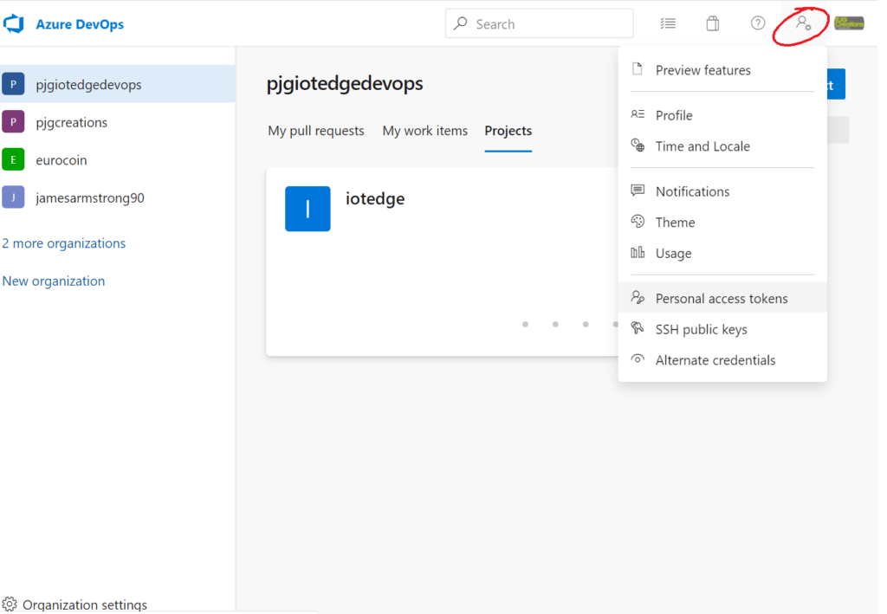Click the SSH public keys icon

[638, 328]
